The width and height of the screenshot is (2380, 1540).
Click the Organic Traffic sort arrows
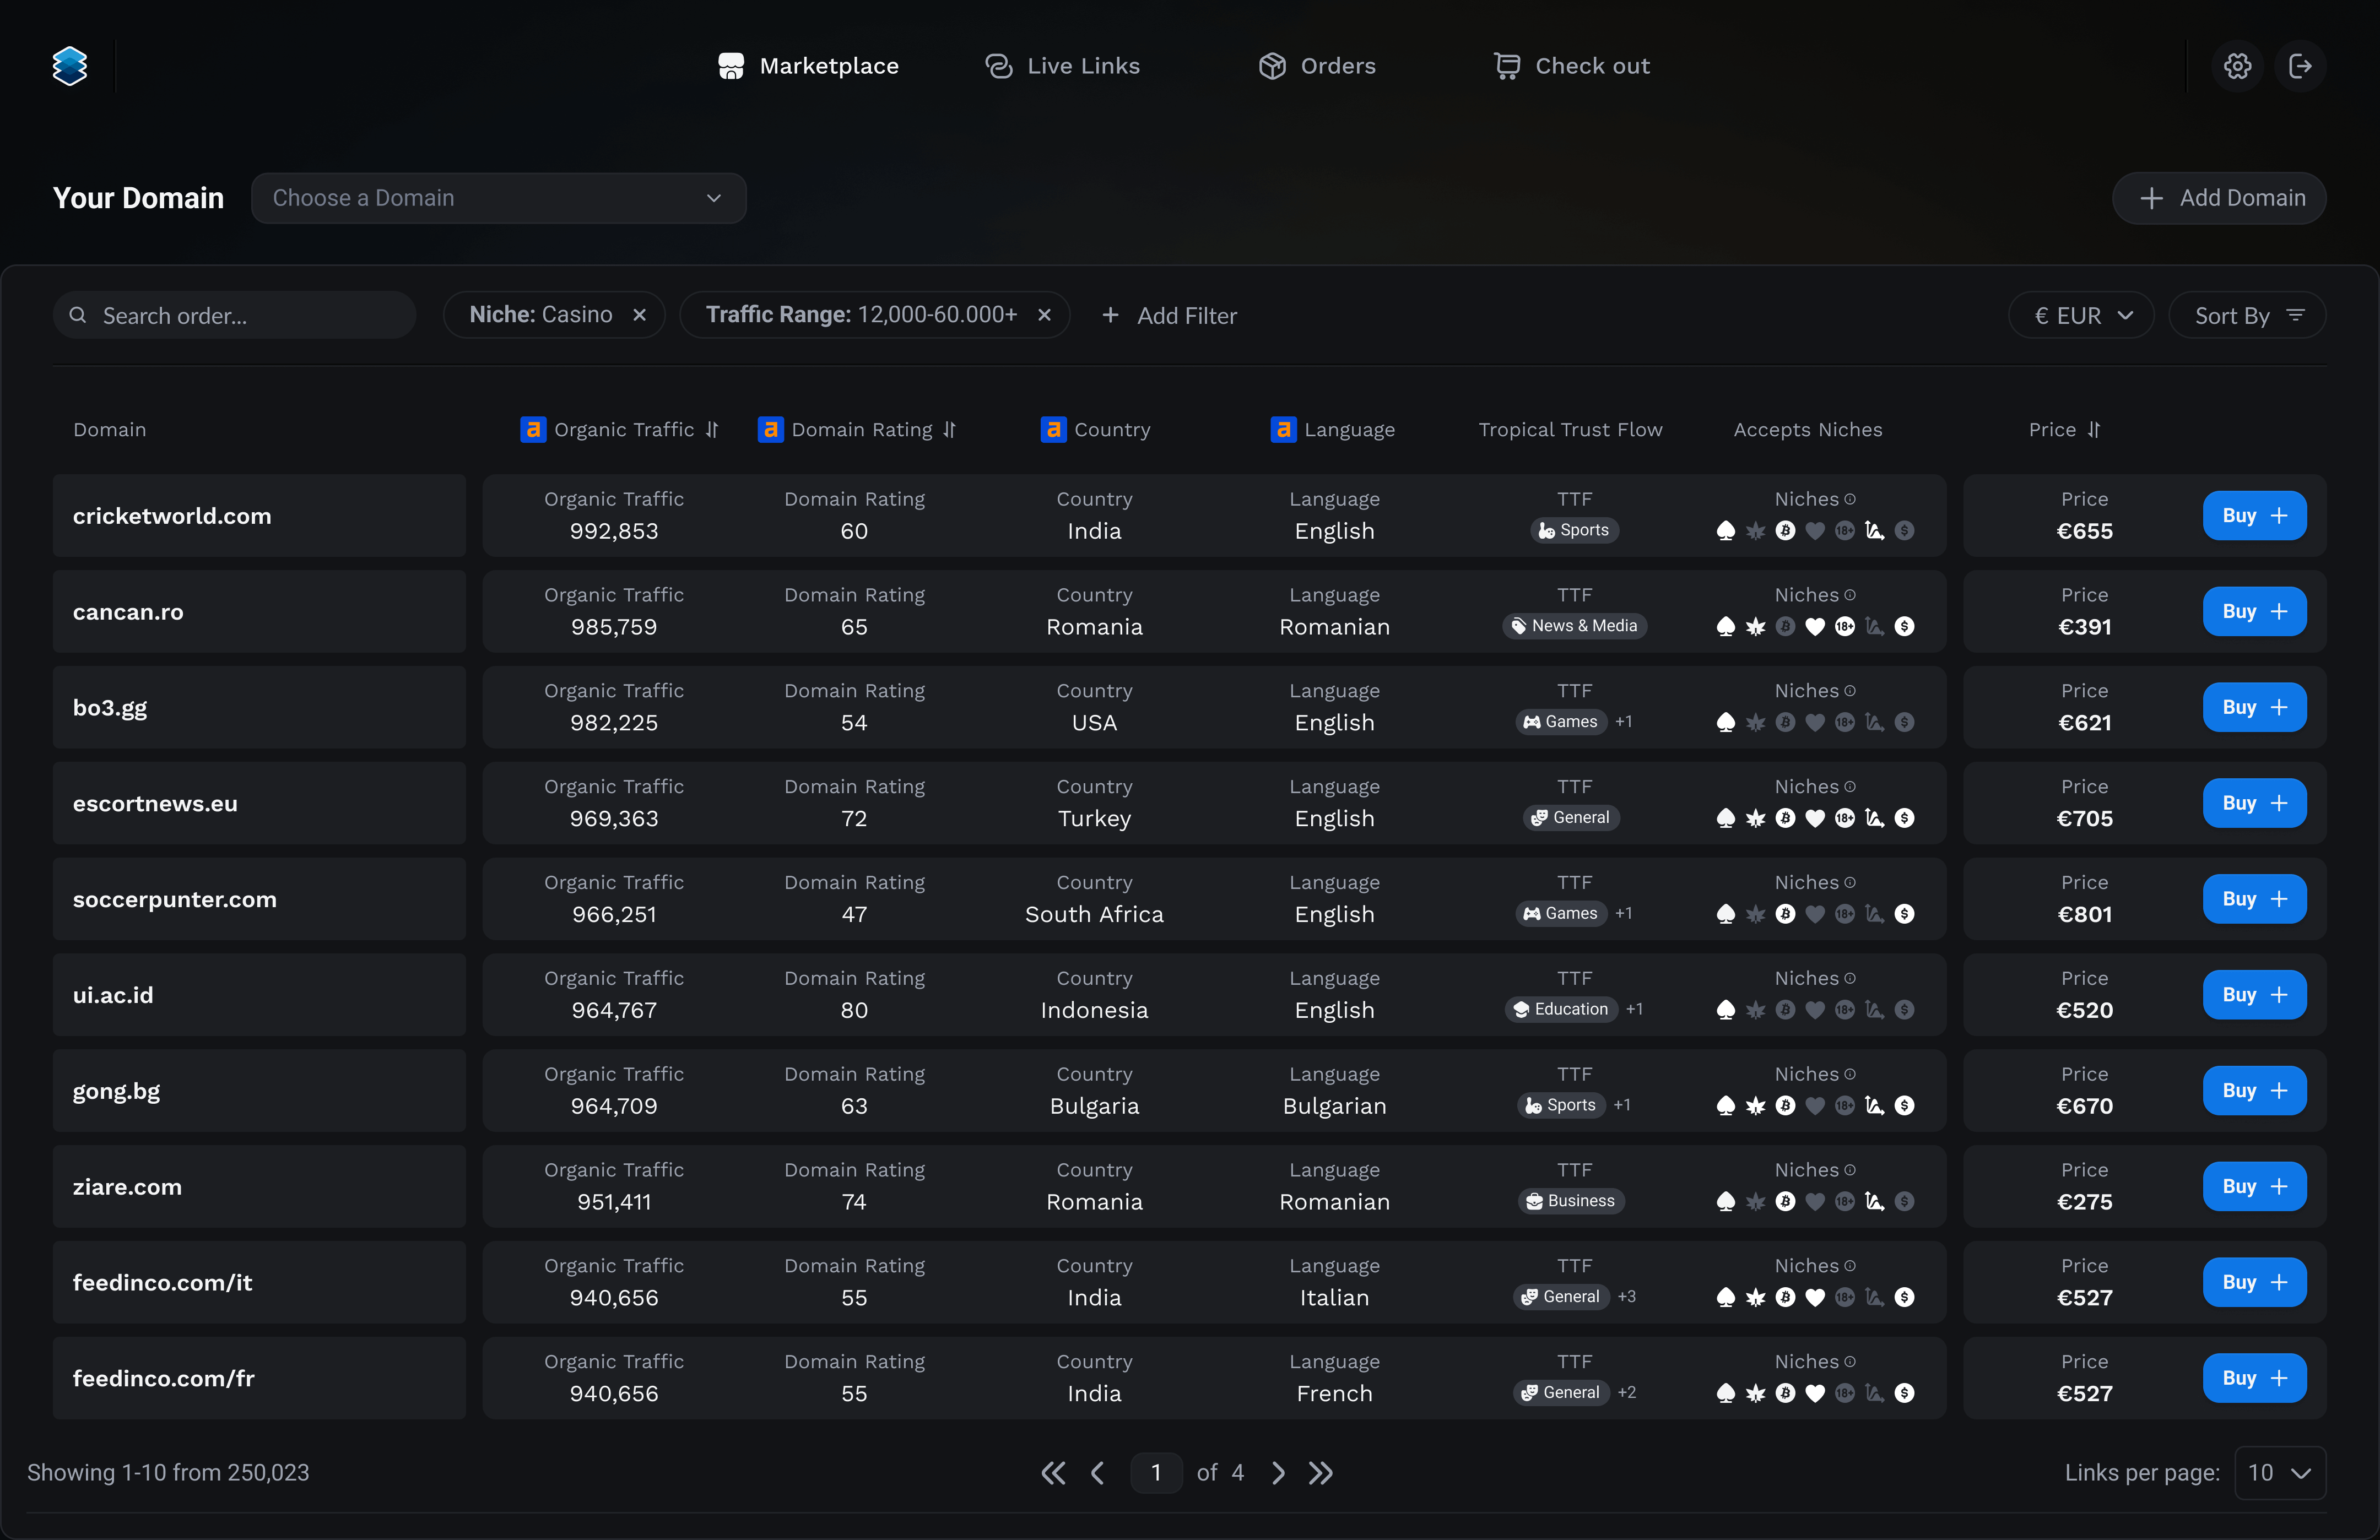(712, 429)
